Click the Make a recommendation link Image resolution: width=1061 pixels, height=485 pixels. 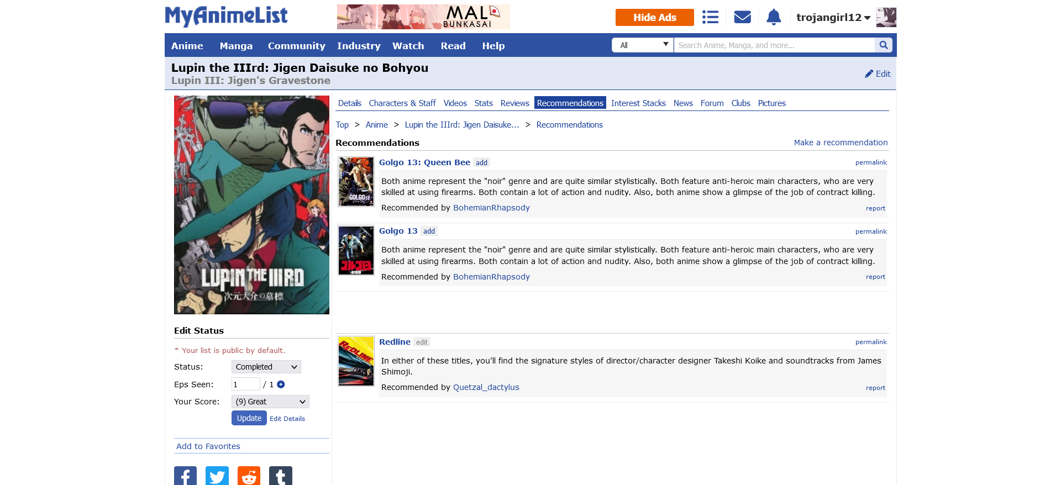841,143
